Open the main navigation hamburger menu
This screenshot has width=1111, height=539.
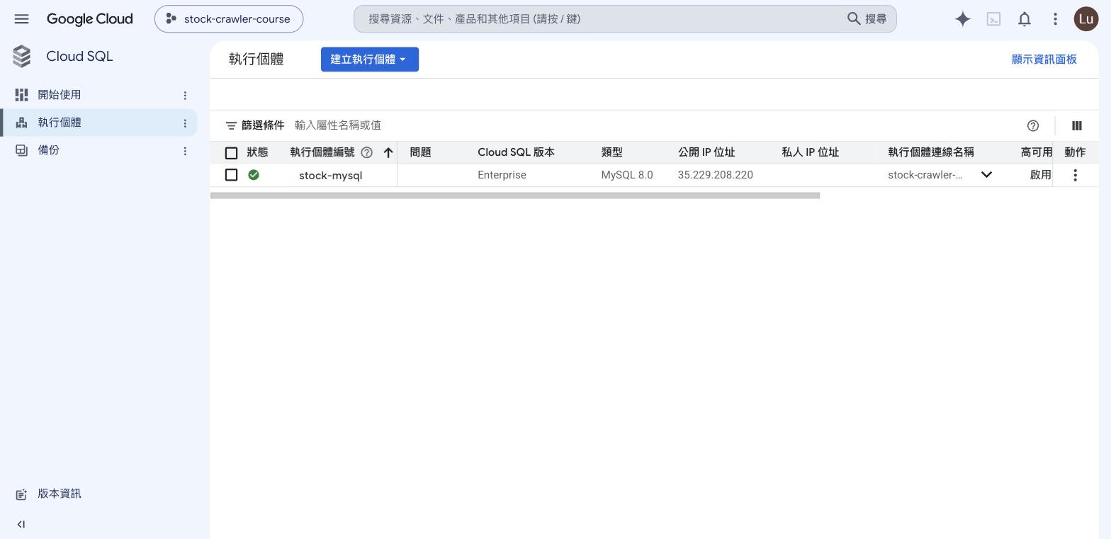tap(21, 19)
